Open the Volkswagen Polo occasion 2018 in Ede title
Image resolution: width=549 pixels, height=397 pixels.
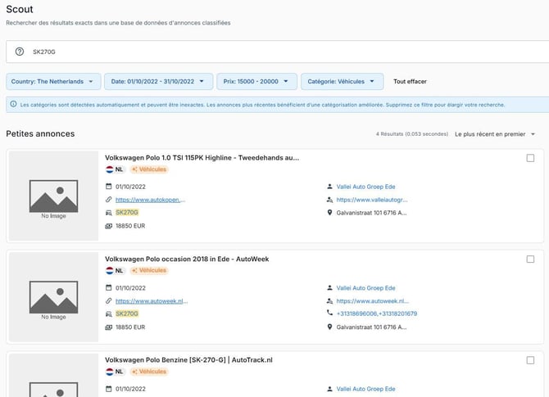[x=187, y=259]
